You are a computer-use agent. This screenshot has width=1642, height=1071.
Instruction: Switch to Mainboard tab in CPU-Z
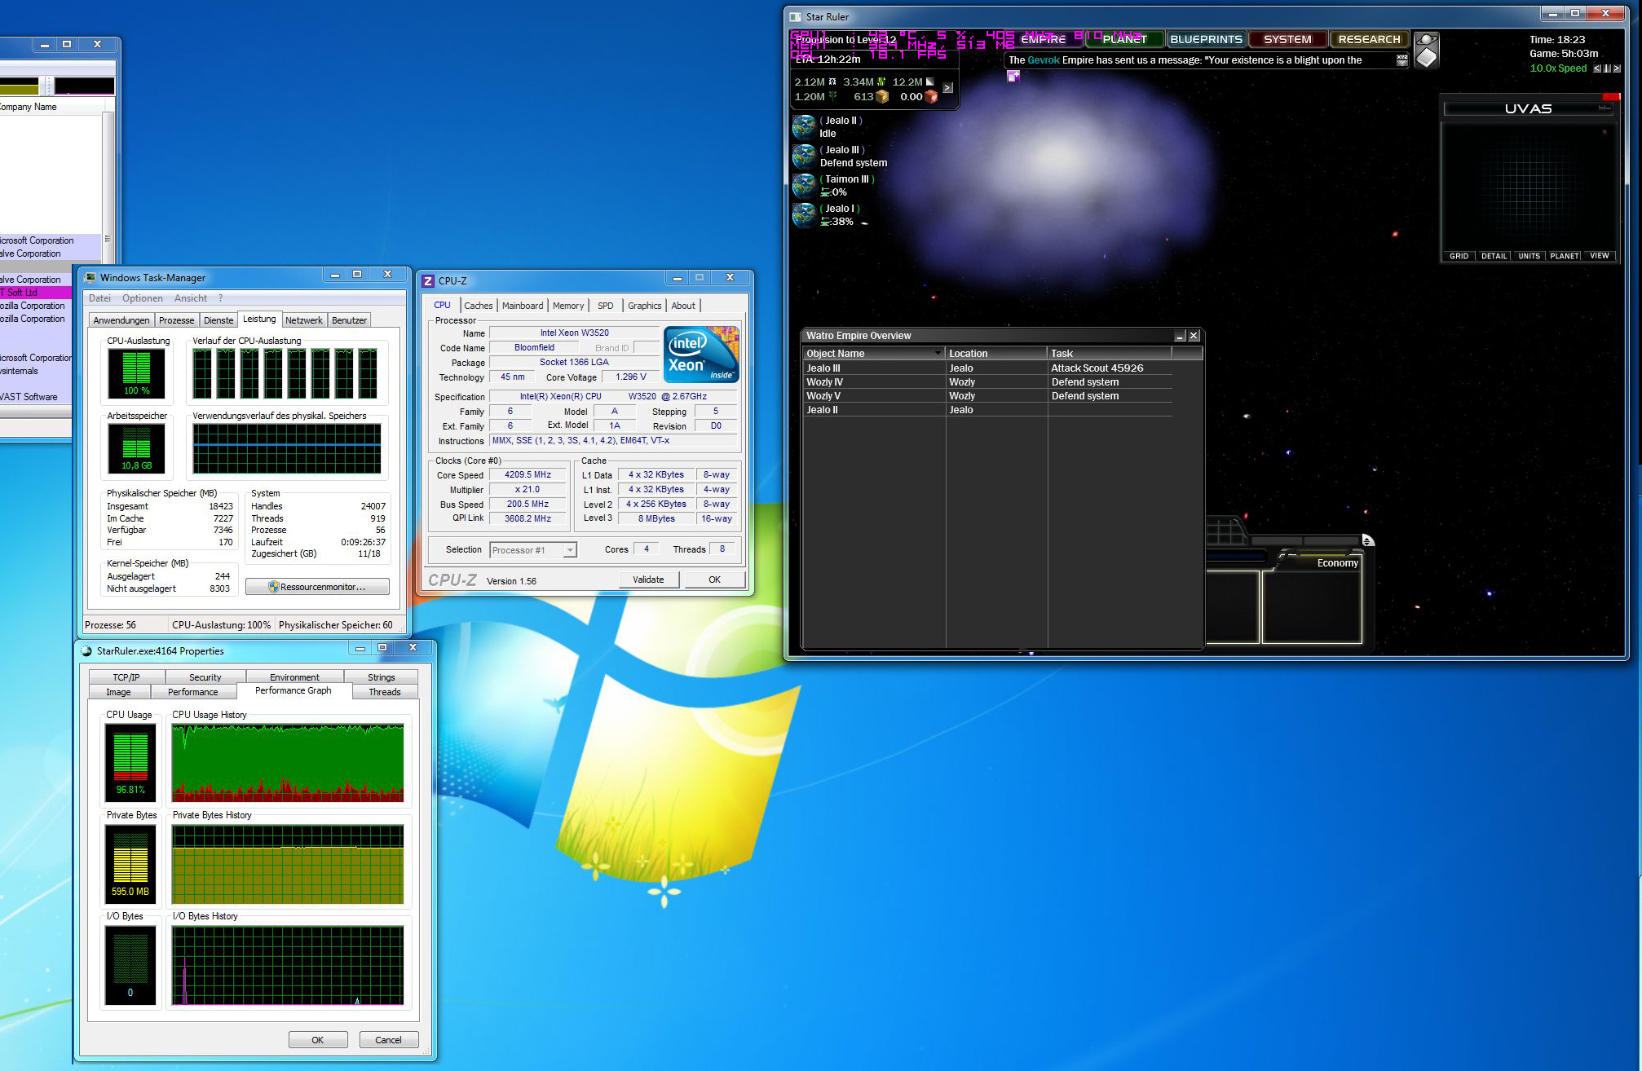pyautogui.click(x=523, y=306)
